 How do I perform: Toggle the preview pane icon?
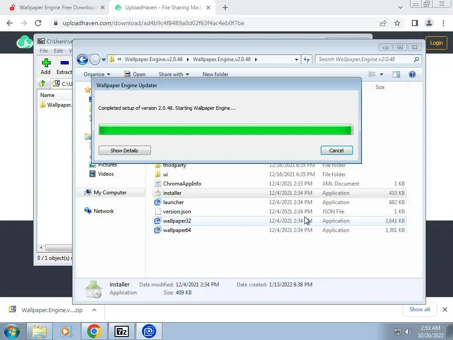coord(396,74)
